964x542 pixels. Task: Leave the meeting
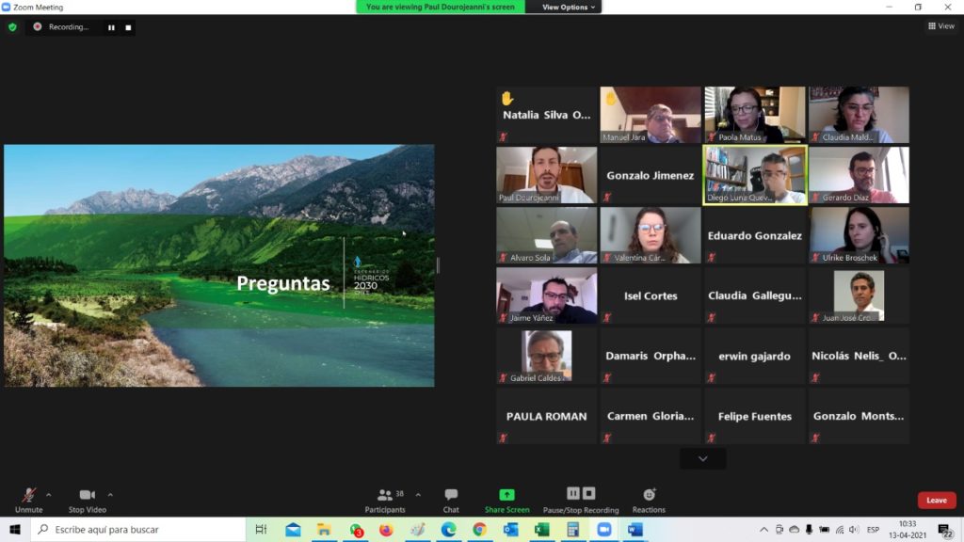[936, 501]
